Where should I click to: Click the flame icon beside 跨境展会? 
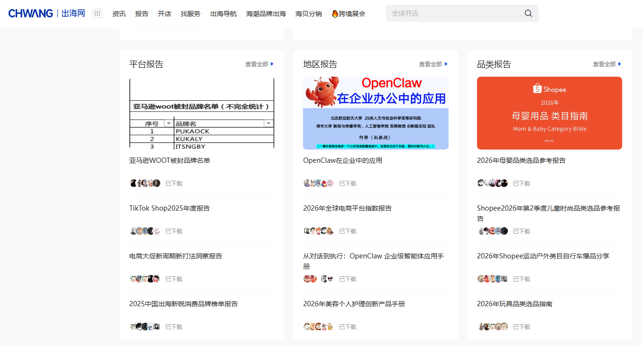[x=335, y=14]
